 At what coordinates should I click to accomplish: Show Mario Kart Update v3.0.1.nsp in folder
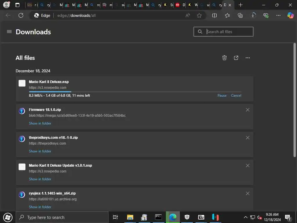(40, 179)
